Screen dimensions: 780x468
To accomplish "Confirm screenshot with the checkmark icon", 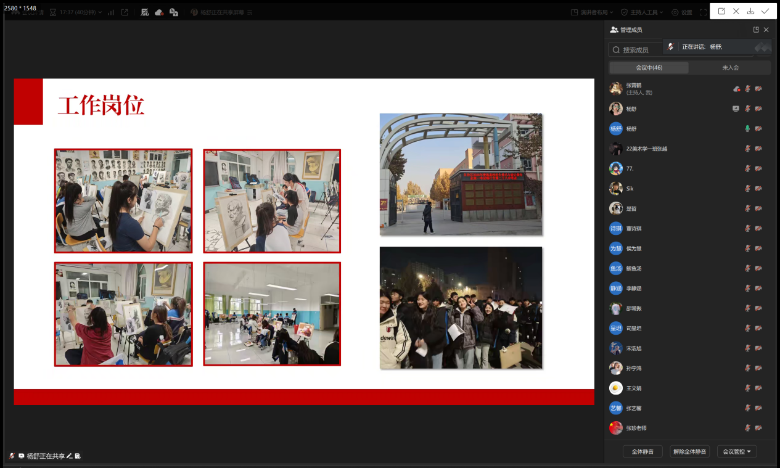I will (x=765, y=11).
